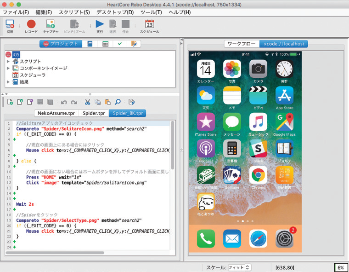Open the ツール(T) menu

click(151, 12)
